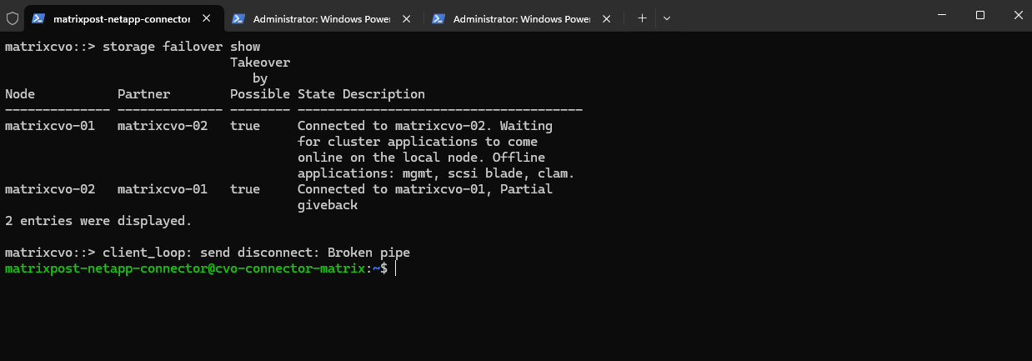
Task: Click the 'Partner' column header
Action: click(143, 94)
